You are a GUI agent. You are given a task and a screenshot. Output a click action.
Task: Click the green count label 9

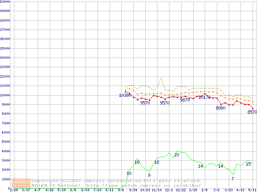pyautogui.click(x=149, y=175)
